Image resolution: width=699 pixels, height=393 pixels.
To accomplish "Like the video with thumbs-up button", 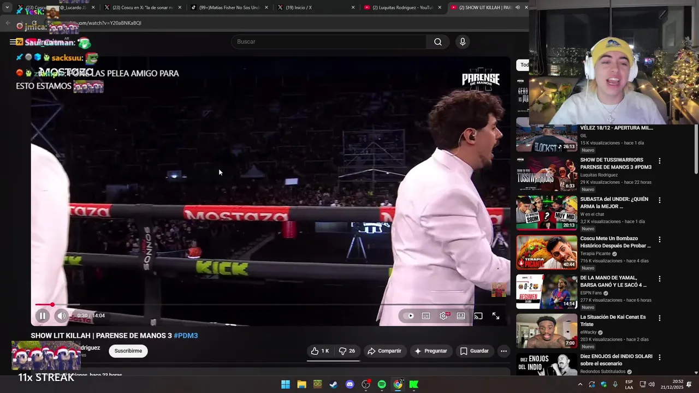I will [x=320, y=351].
